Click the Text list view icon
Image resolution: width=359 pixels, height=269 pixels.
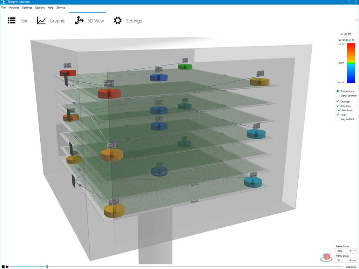pyautogui.click(x=12, y=21)
